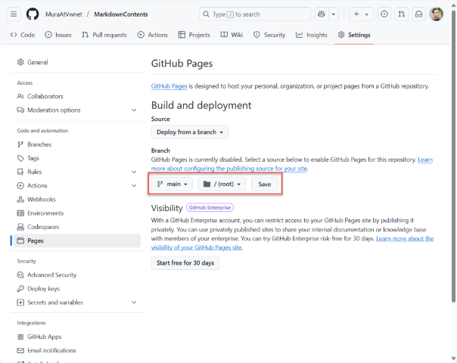Open the Deploy from a branch dropdown
Viewport: 457px width, 363px height.
tap(190, 132)
